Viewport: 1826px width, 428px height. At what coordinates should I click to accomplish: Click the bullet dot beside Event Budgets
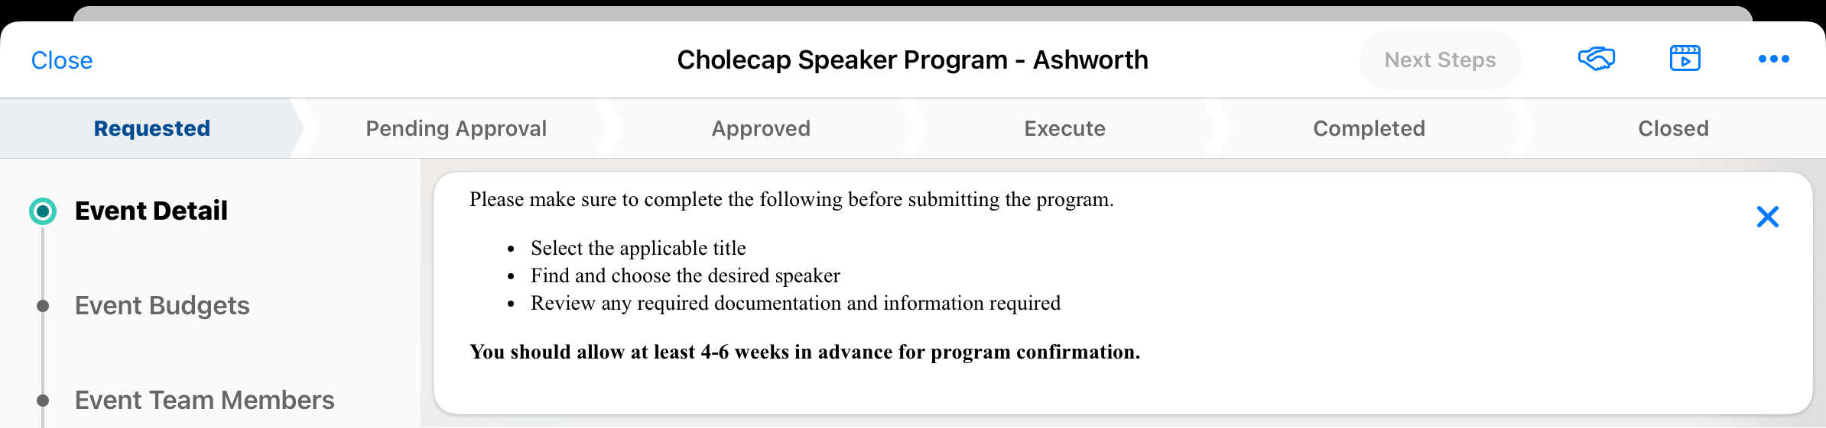(x=43, y=306)
